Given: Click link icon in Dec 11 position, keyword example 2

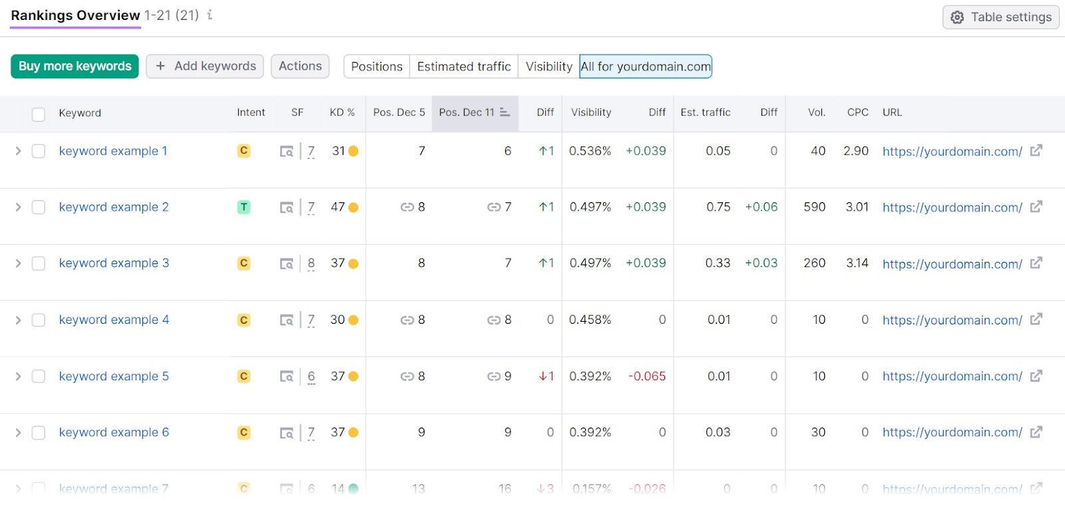Looking at the screenshot, I should tap(493, 207).
